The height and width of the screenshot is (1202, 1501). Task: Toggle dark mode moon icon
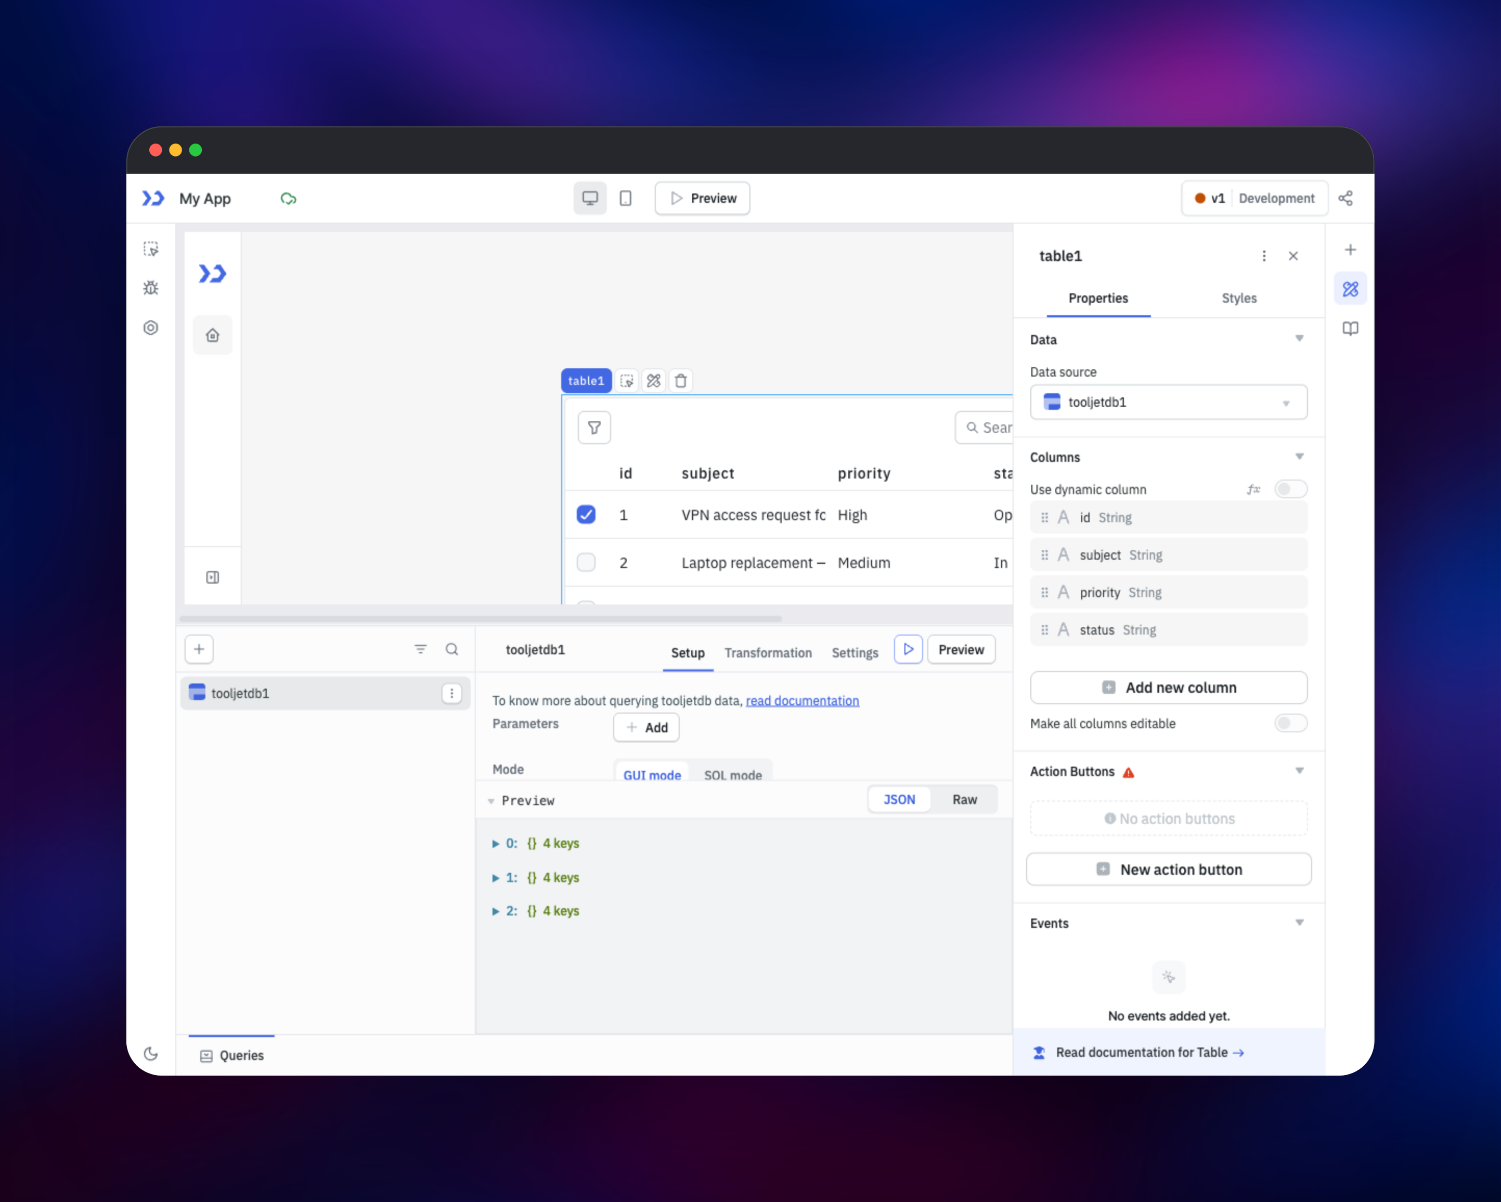point(151,1054)
